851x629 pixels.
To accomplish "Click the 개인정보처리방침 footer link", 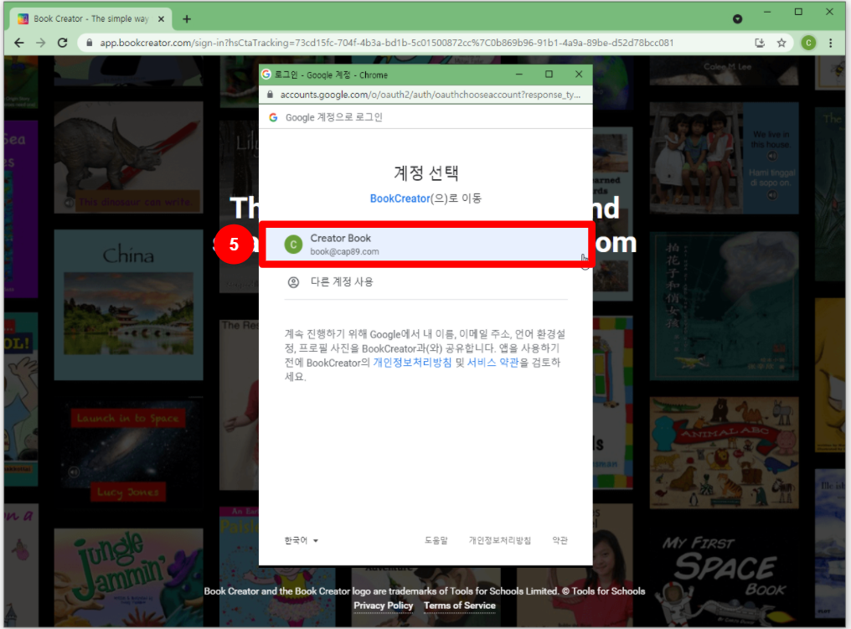I will pos(500,540).
